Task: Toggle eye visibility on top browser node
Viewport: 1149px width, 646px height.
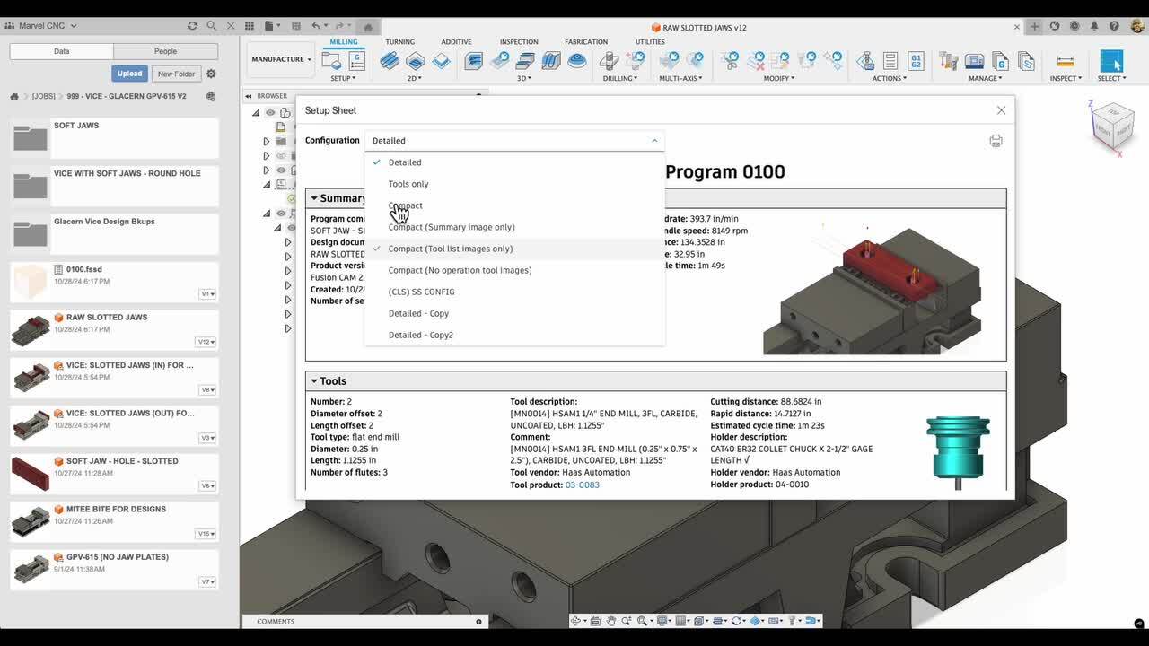Action: (269, 112)
